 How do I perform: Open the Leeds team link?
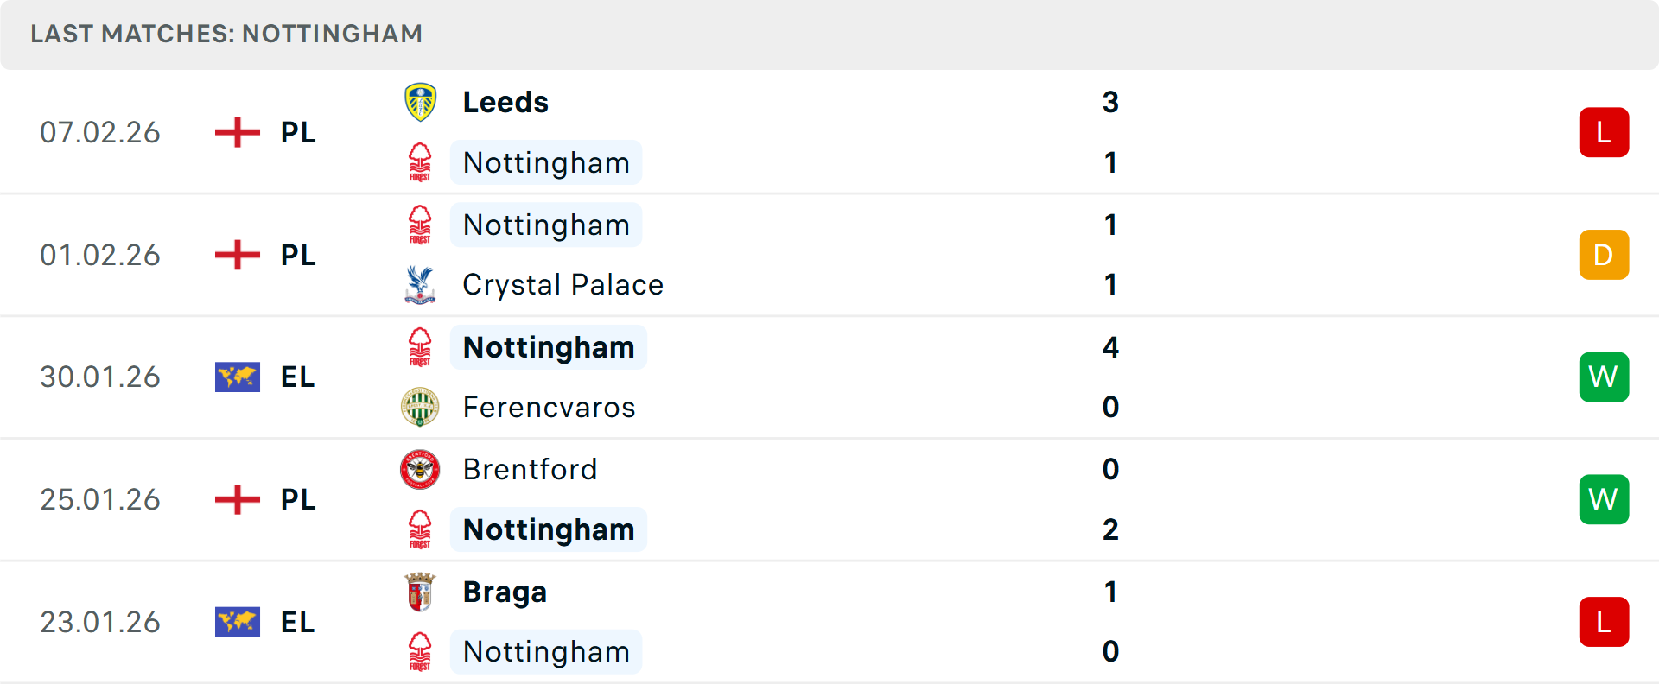coord(505,102)
